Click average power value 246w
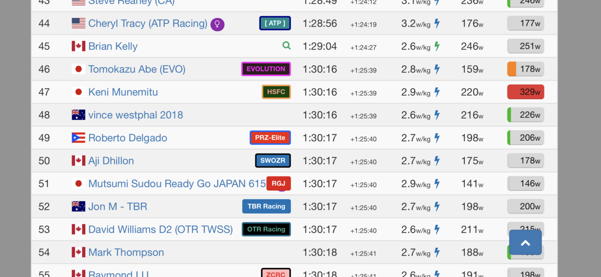Viewport: 601px width, 277px height. pyautogui.click(x=472, y=46)
